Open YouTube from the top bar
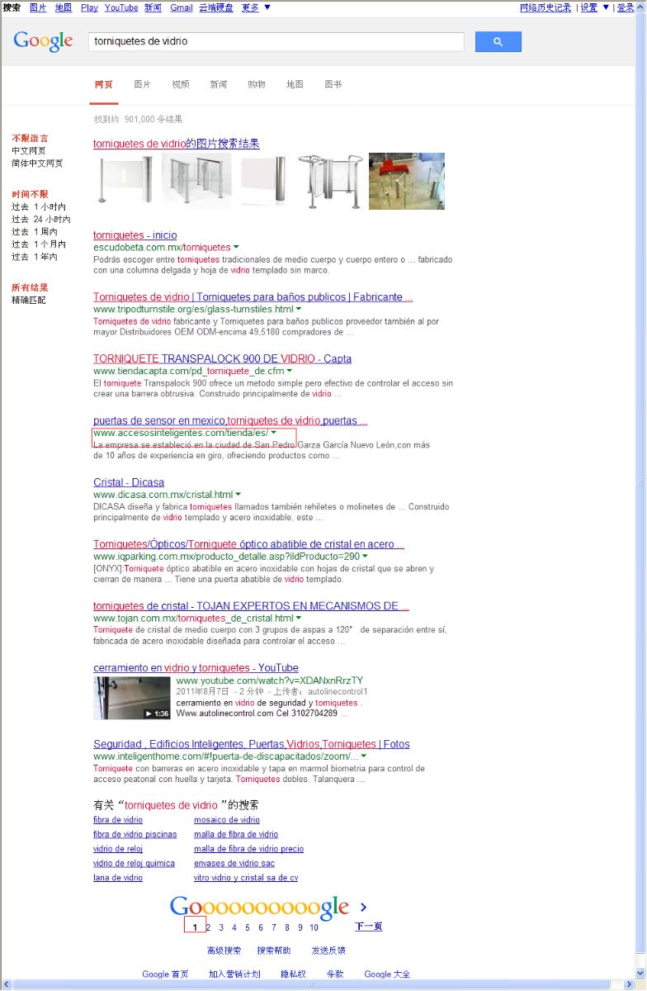 pos(121,7)
